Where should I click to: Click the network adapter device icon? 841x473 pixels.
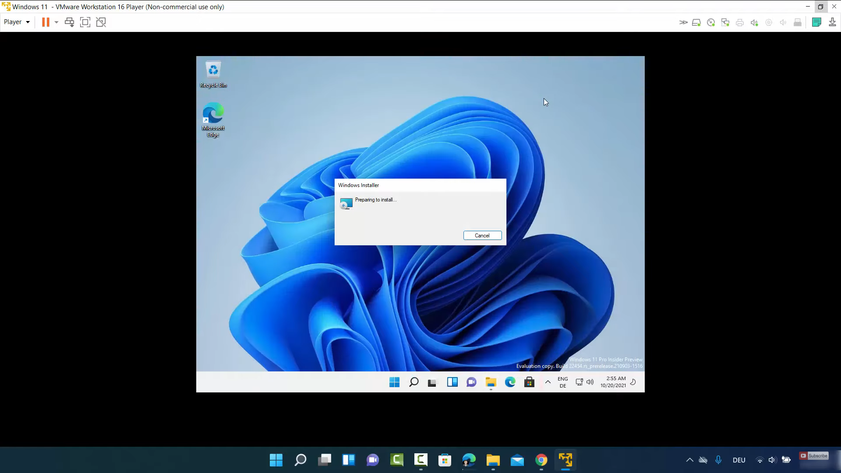coord(725,22)
